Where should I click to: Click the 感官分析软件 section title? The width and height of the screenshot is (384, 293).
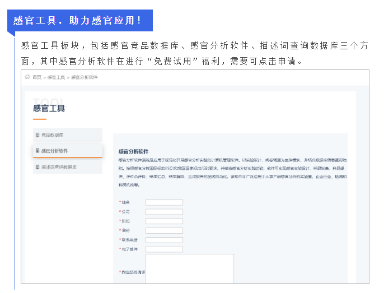(133, 151)
